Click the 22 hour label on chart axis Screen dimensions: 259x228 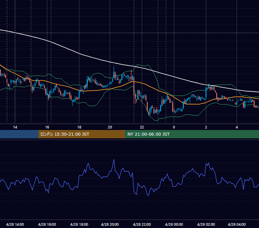click(x=142, y=127)
